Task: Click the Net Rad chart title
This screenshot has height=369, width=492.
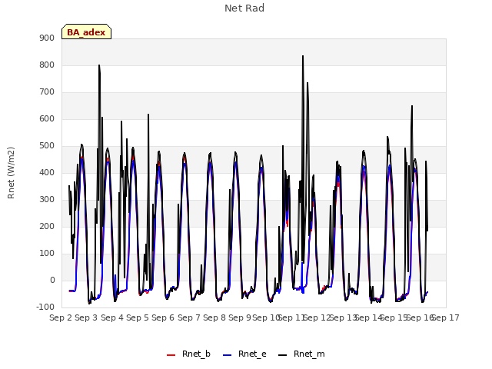Action: (244, 8)
